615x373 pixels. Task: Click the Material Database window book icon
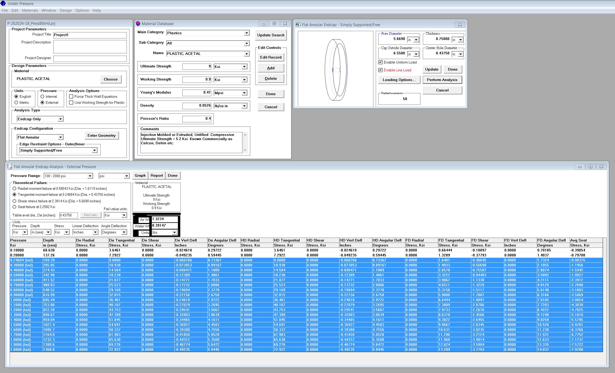pos(138,24)
